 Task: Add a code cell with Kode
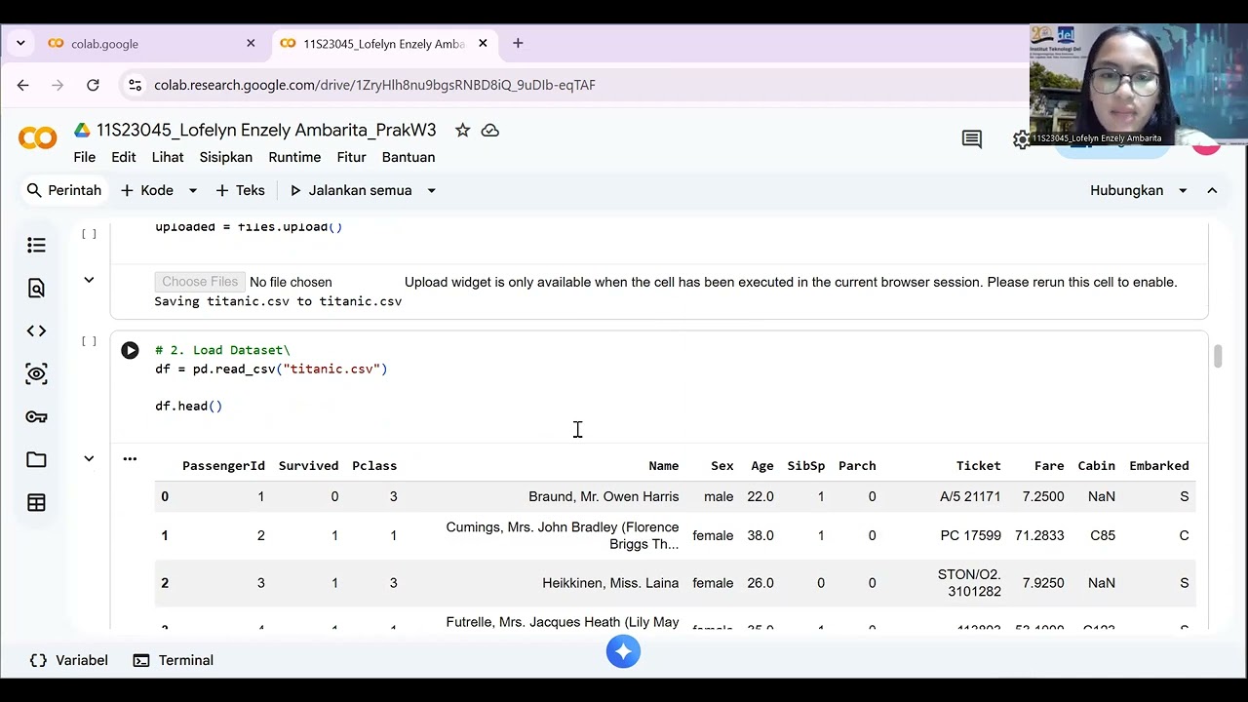tap(147, 190)
